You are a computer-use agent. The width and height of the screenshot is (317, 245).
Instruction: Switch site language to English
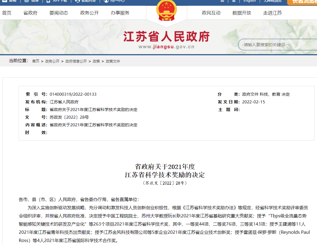[x=249, y=1]
